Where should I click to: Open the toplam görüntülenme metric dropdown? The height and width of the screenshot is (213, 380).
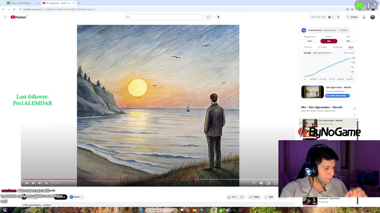point(322,53)
